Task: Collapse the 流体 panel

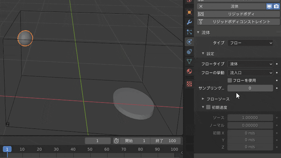Action: tap(198, 32)
